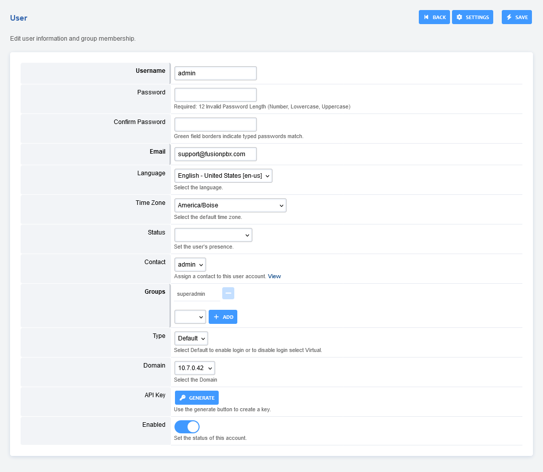Select the Domain dropdown 10.7.0.42
This screenshot has height=472, width=543.
click(x=195, y=368)
